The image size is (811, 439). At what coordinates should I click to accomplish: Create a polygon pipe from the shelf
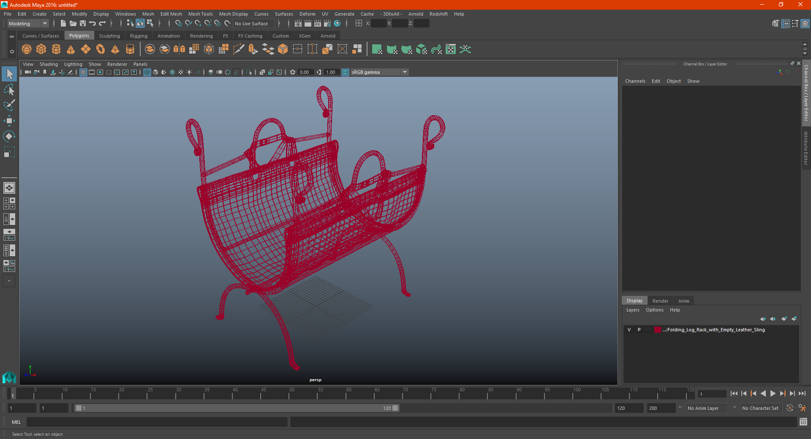tap(130, 49)
